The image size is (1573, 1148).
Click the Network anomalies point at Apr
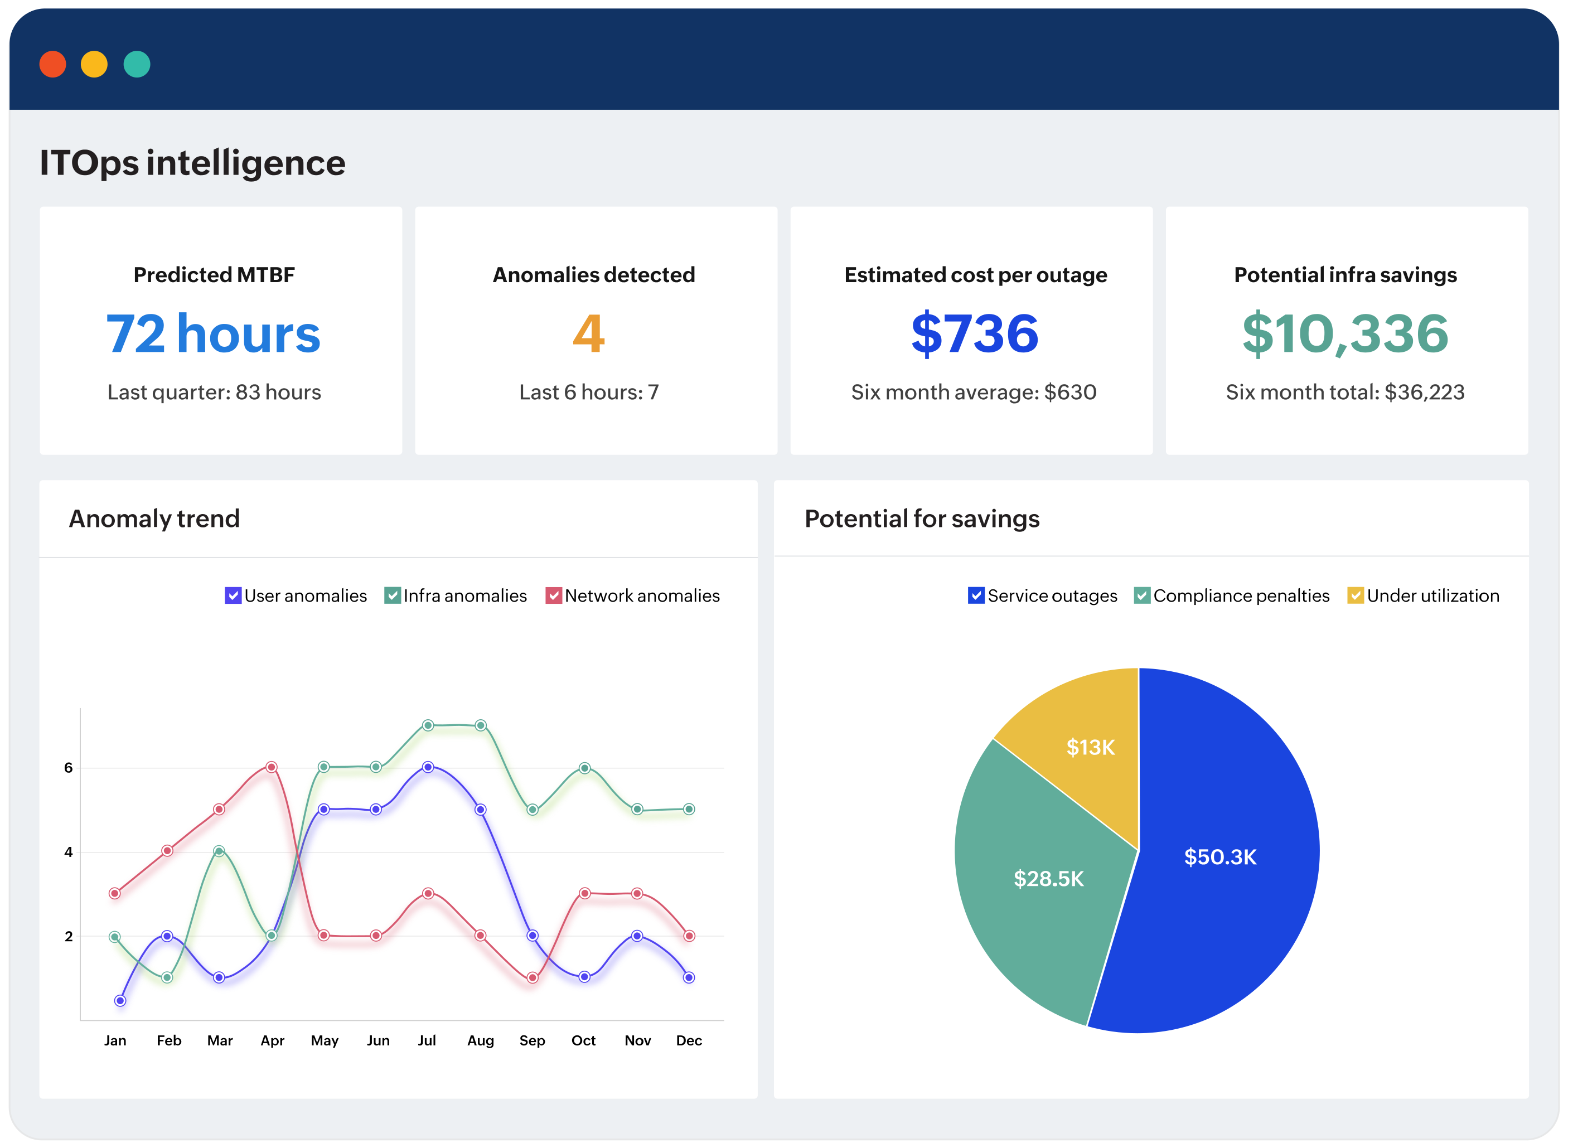(x=272, y=767)
